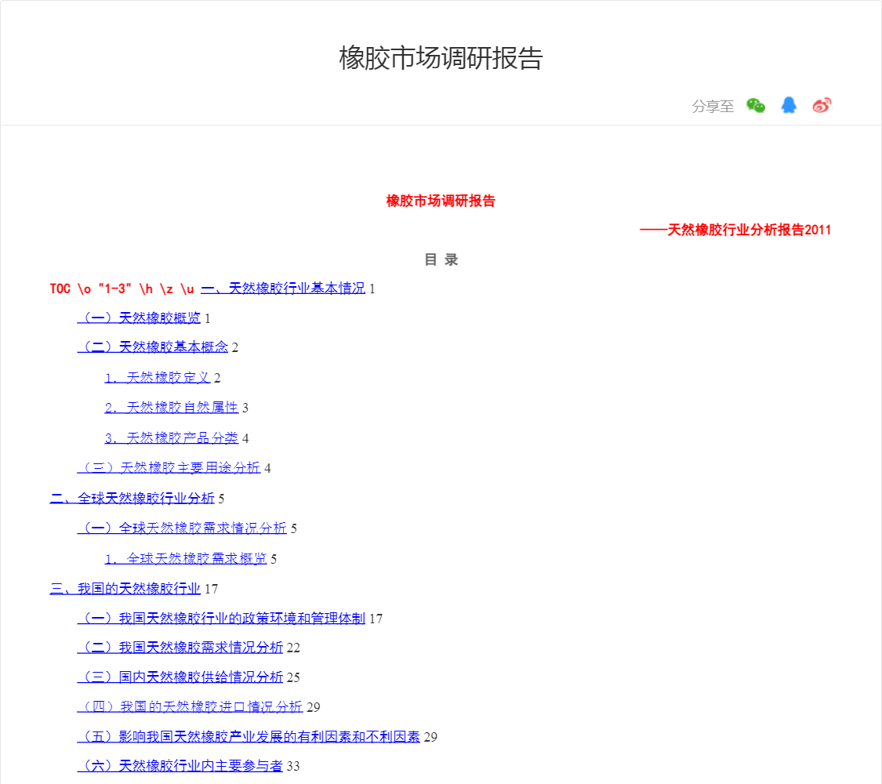This screenshot has height=784, width=882.
Task: Click 1. 全球天然橡胶需求概览 link
Action: (x=185, y=559)
